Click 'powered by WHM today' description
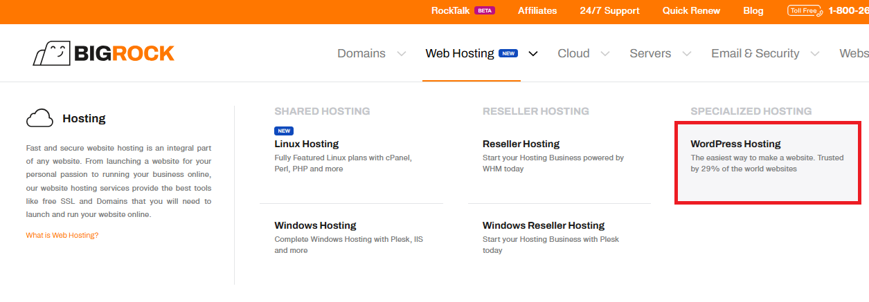This screenshot has width=869, height=302. click(x=553, y=163)
